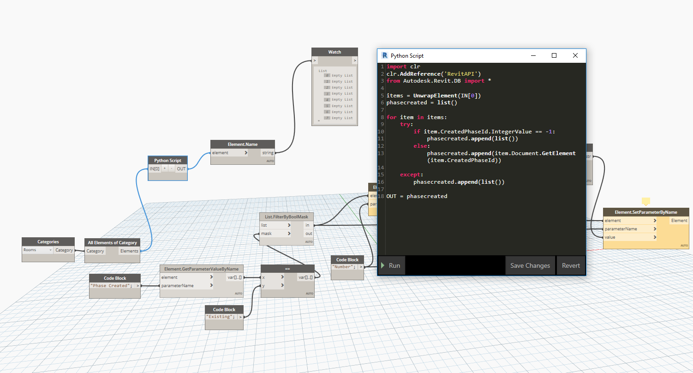Click the OUT port on Python Script node

(181, 169)
